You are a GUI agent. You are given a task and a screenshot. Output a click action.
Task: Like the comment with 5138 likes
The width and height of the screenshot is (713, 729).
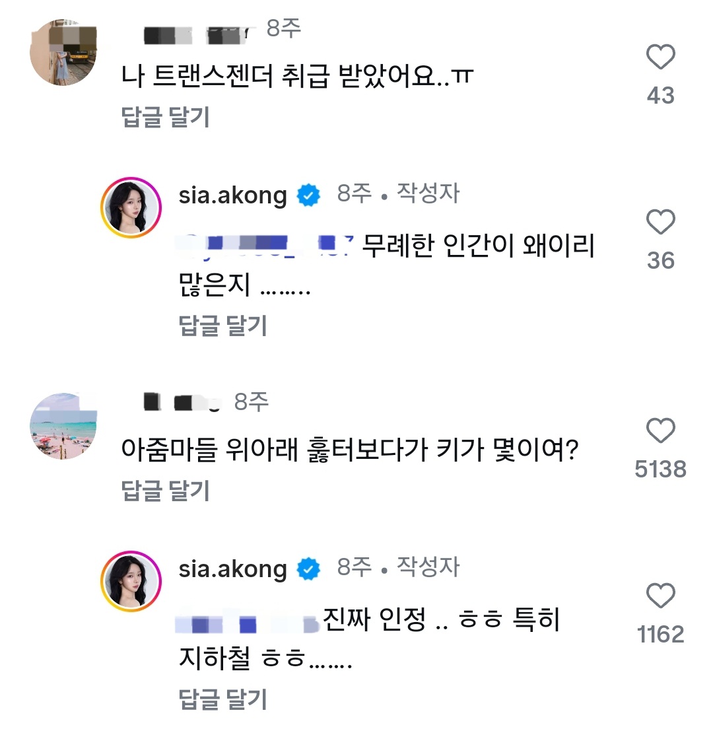660,431
